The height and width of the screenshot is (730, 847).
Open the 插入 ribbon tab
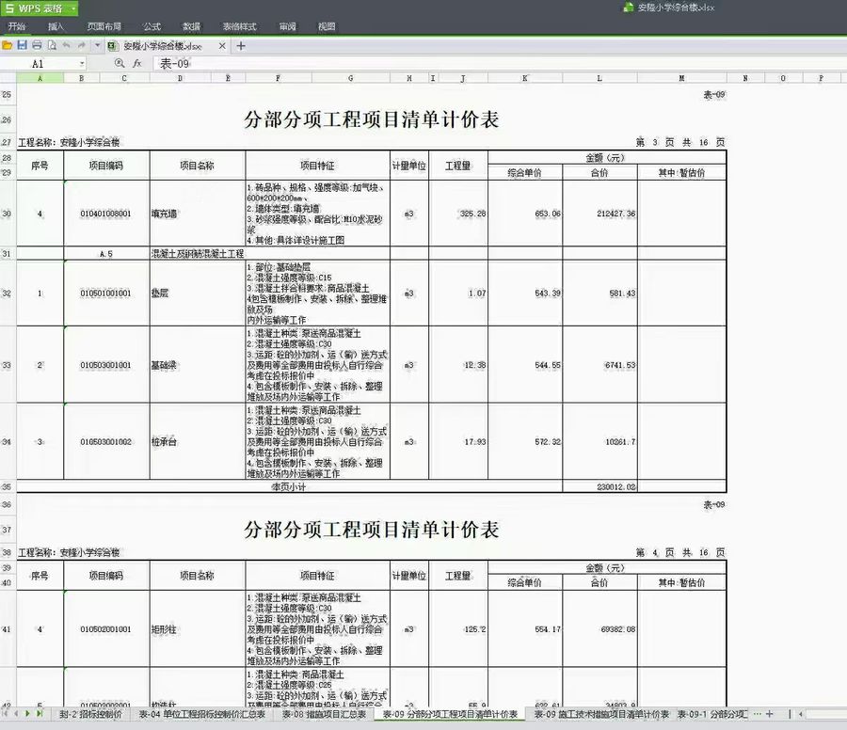point(56,26)
